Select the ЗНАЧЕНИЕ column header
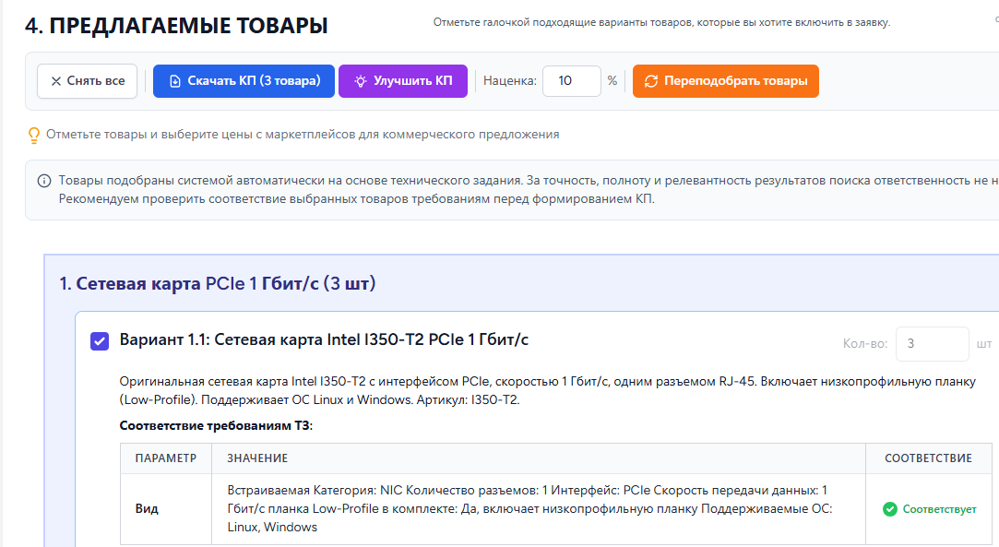This screenshot has height=547, width=999. 257,458
